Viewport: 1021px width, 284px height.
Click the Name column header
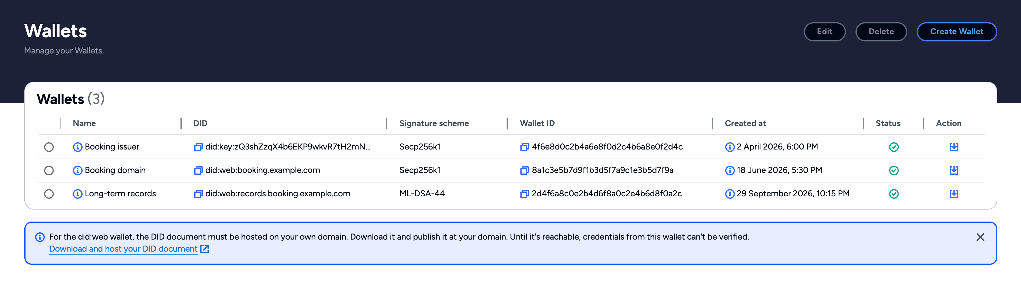tap(84, 124)
